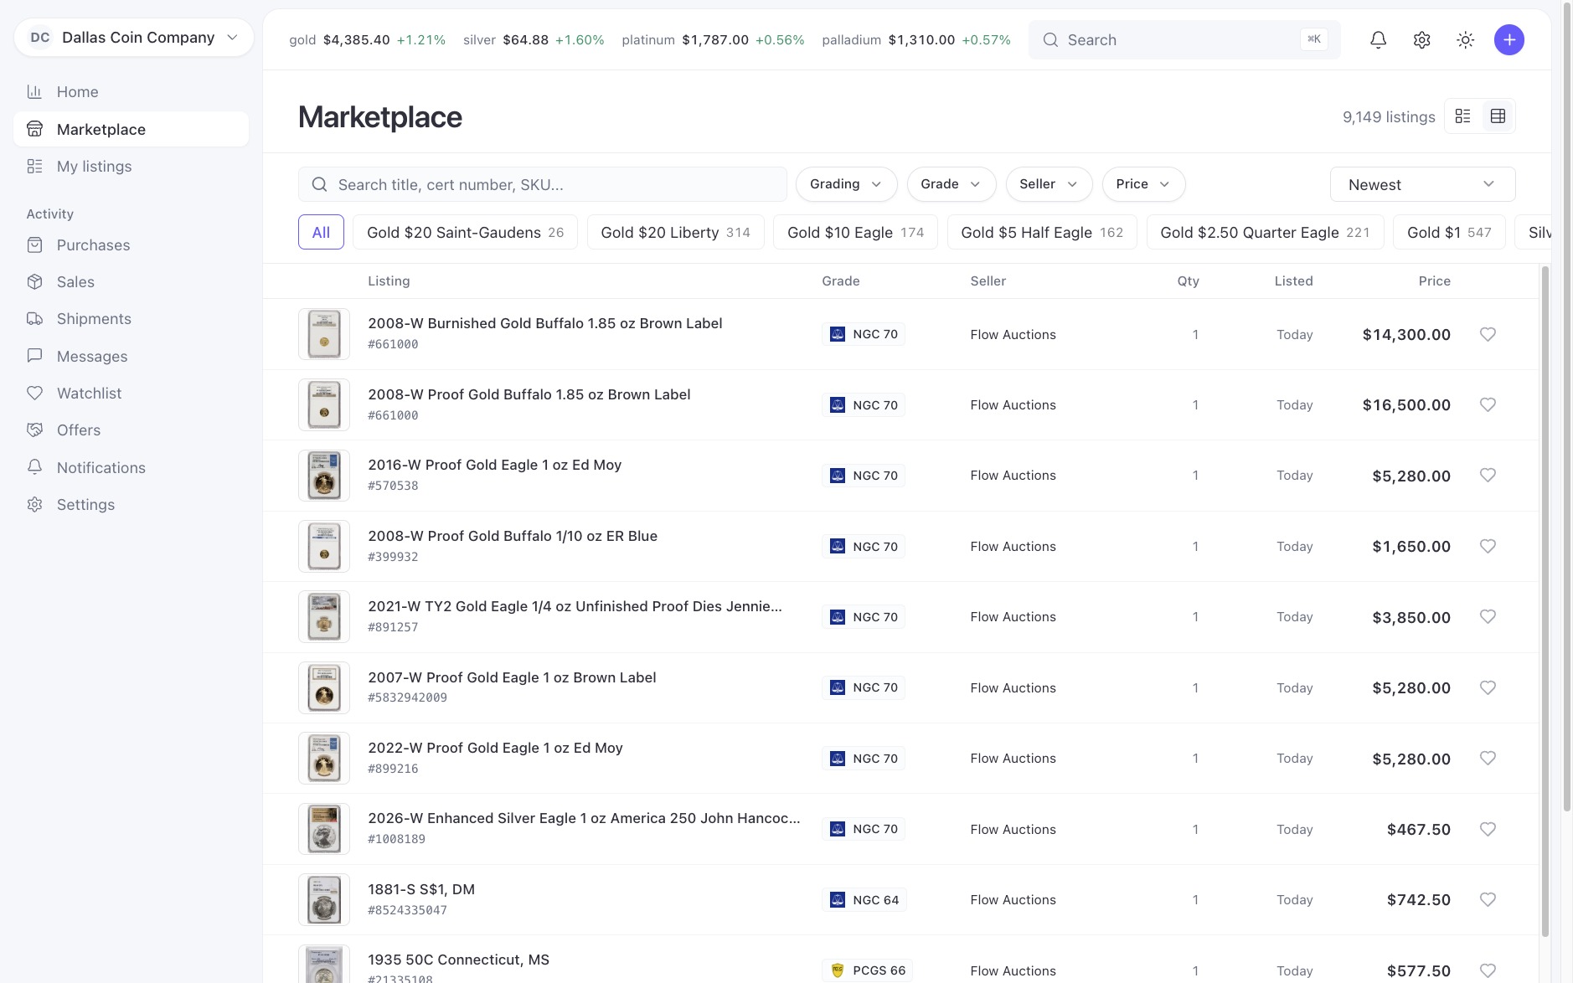Screen dimensions: 1573x983
Task: Open Settings in sidebar
Action: tap(131, 505)
